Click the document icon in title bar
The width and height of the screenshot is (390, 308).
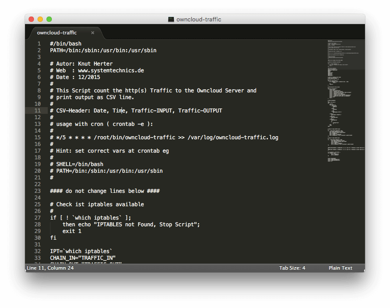[x=171, y=19]
